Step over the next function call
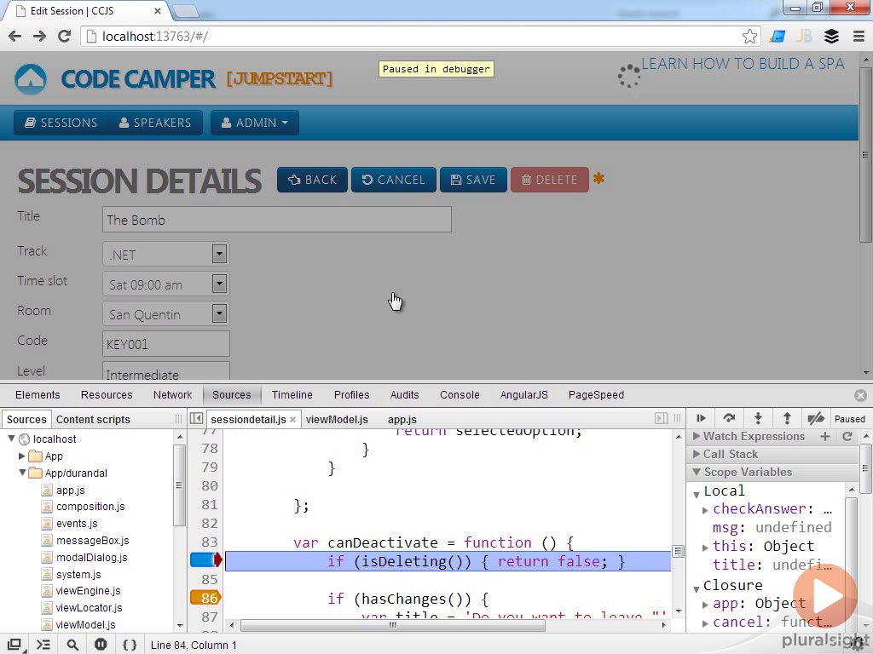This screenshot has height=654, width=873. click(729, 418)
